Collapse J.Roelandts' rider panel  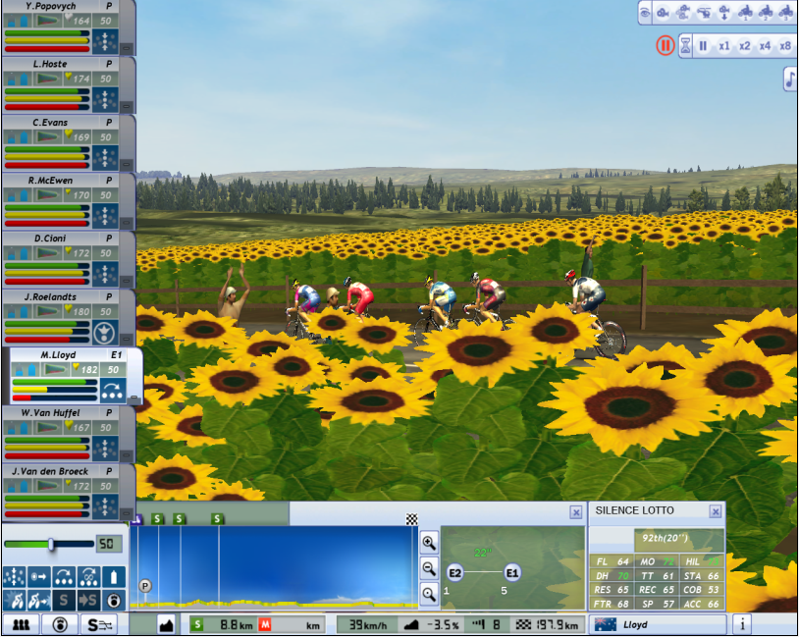coord(126,340)
